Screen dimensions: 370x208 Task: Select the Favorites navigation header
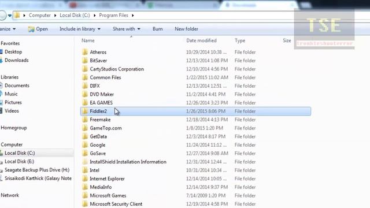(10, 43)
